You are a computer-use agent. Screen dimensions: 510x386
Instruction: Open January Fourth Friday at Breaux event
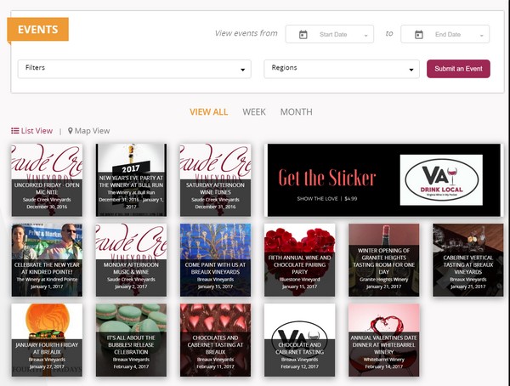47,340
